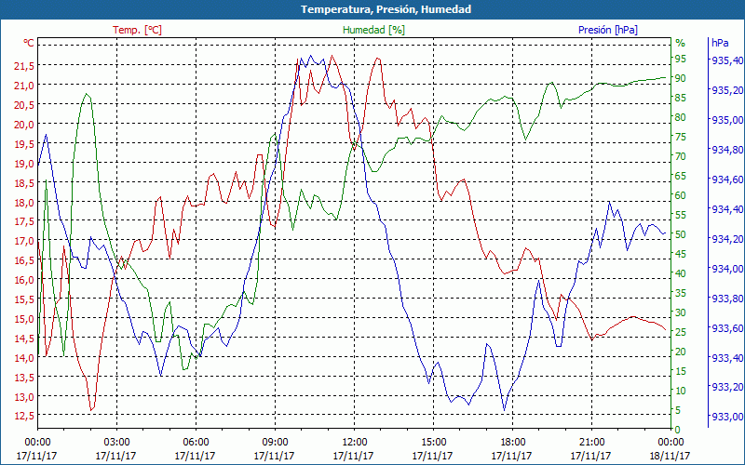
Task: Click the 933,00 pressure axis value
Action: point(726,417)
